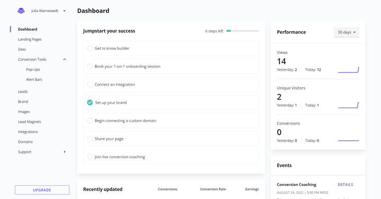The height and width of the screenshot is (199, 381).
Task: Open Landing Pages in the sidebar
Action: tap(30, 39)
